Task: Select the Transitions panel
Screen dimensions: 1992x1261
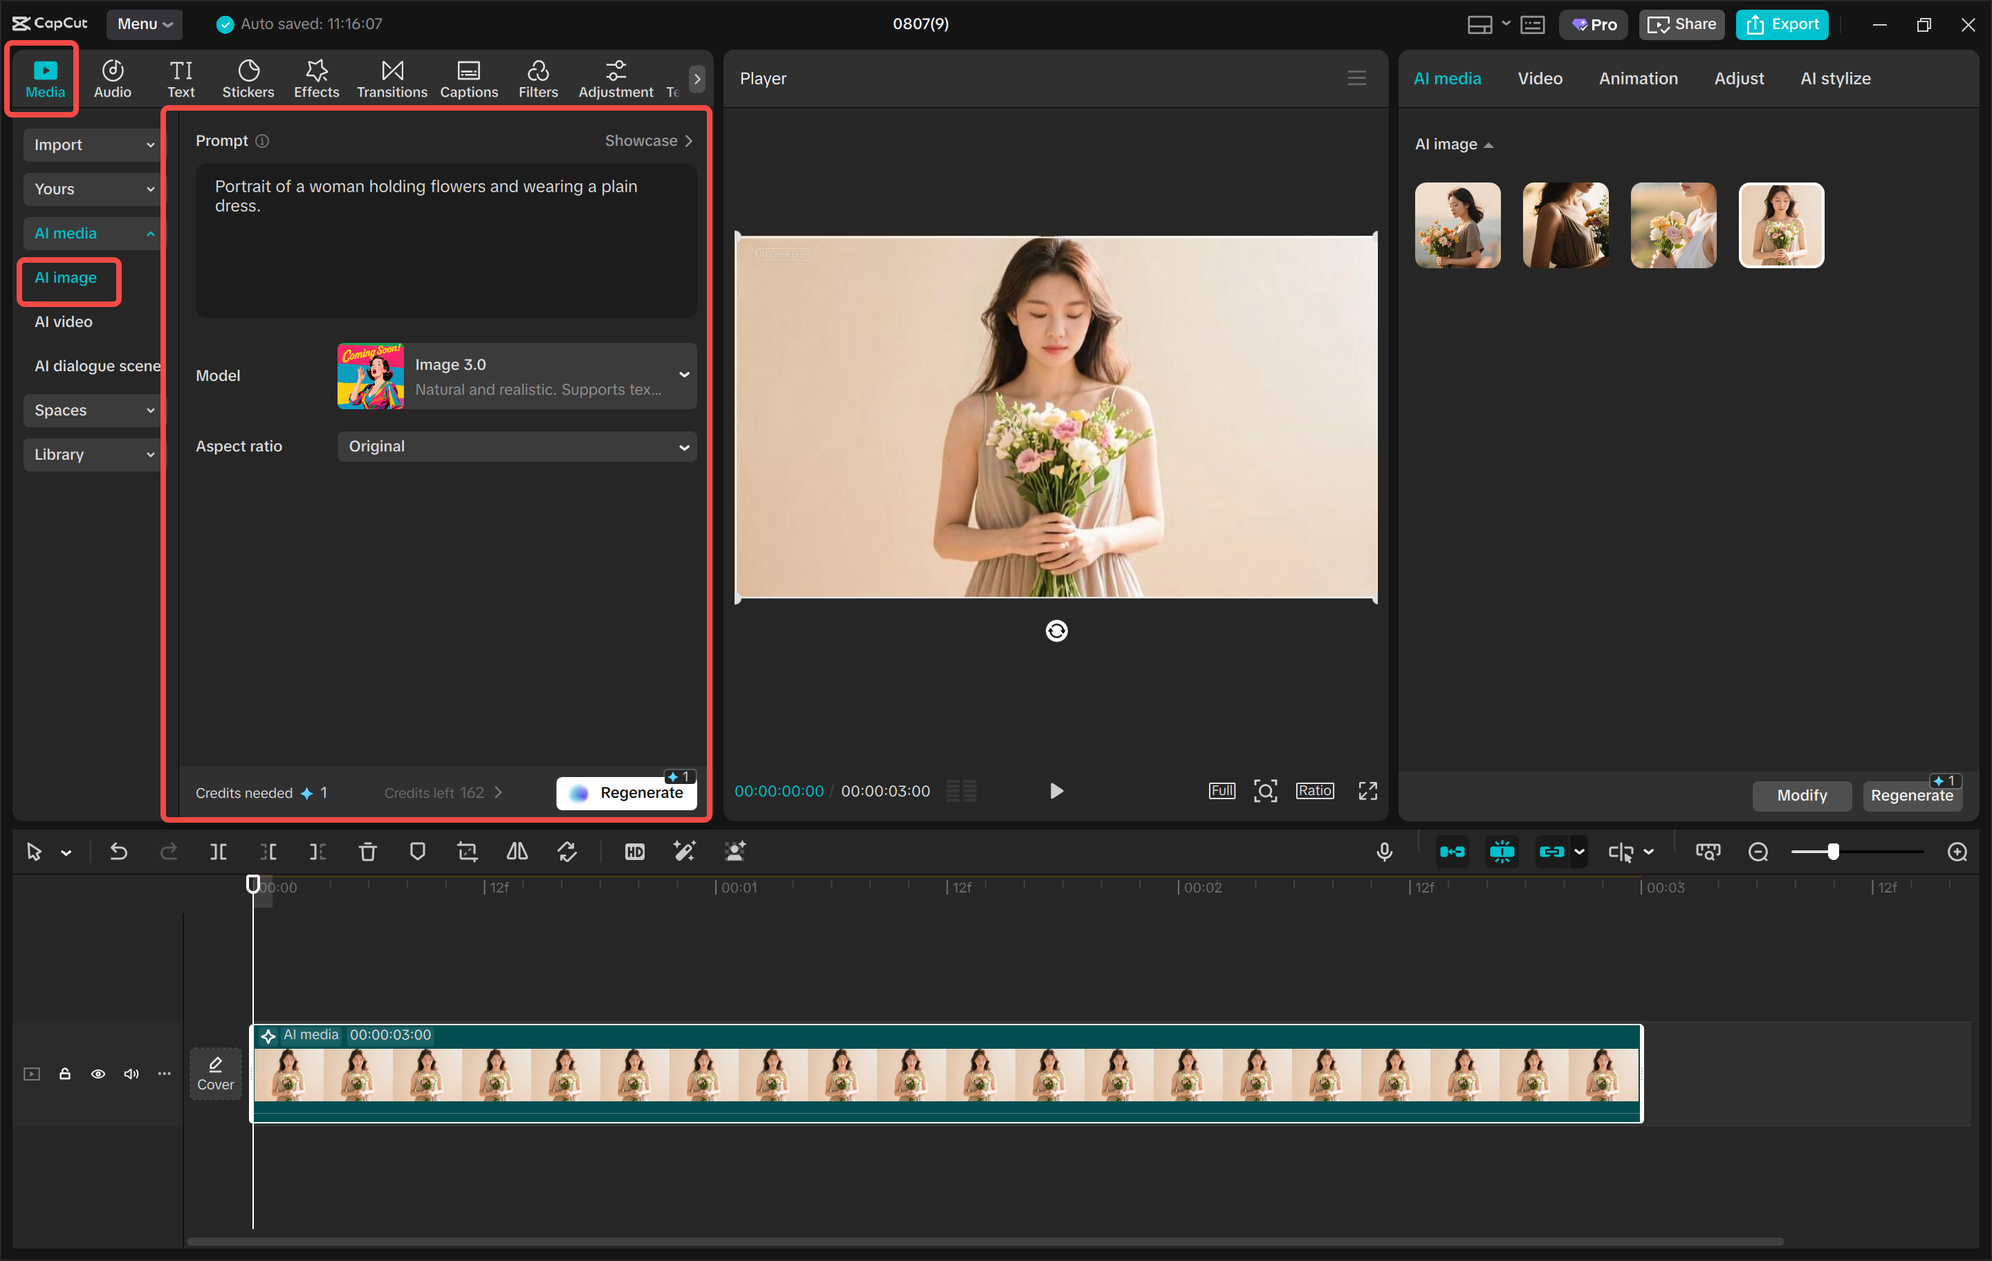Action: coord(391,79)
